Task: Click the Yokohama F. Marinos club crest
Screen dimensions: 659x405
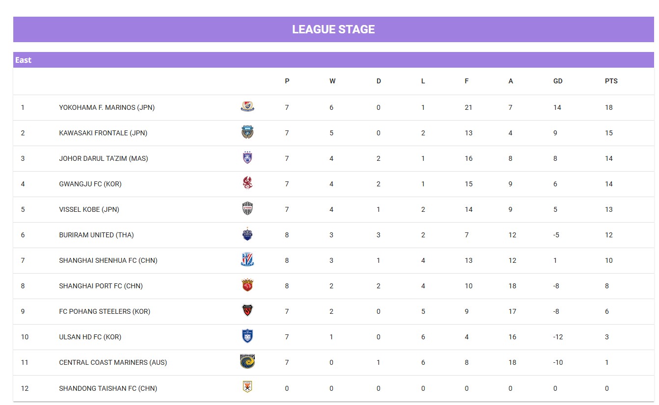Action: (247, 106)
